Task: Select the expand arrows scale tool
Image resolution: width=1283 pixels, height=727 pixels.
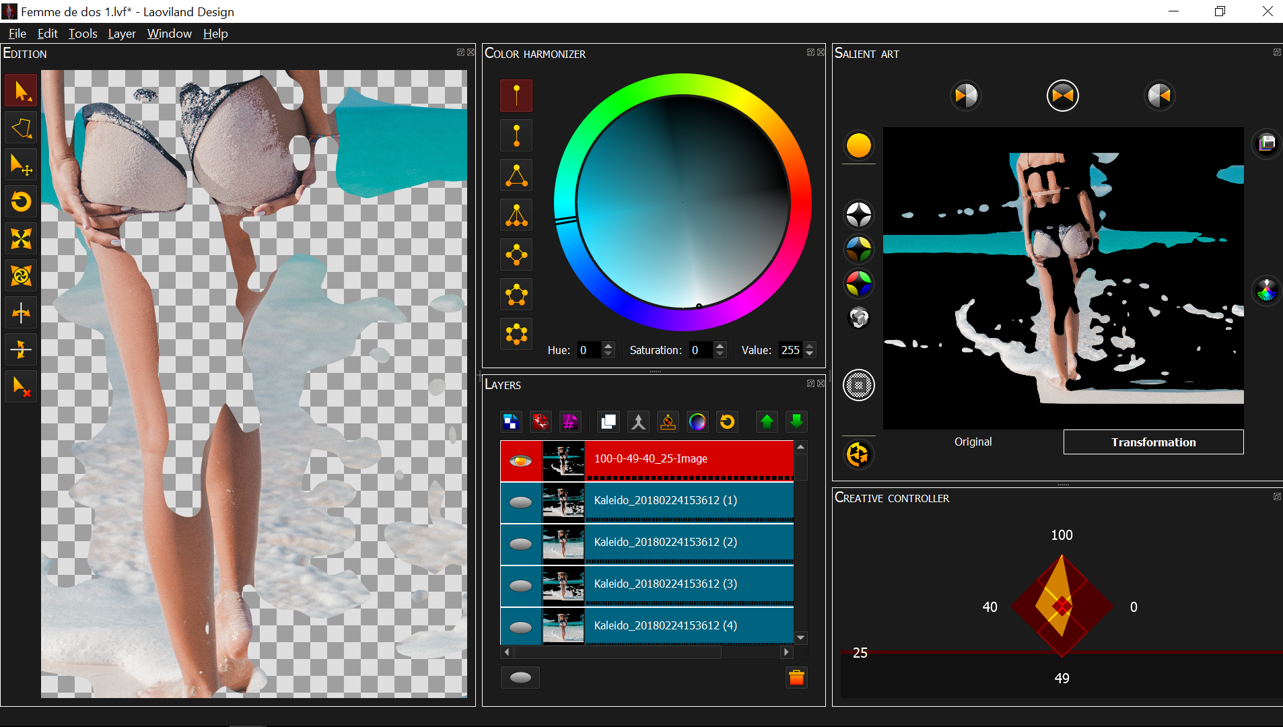Action: click(21, 239)
